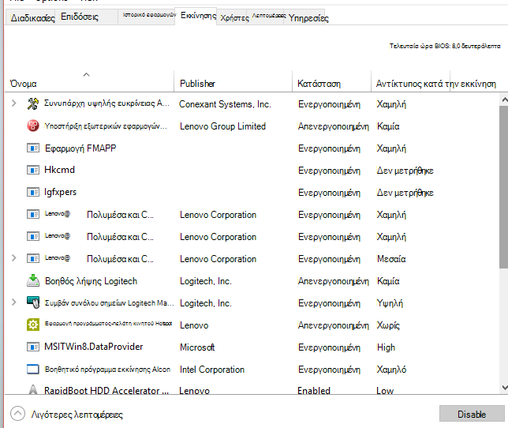Viewport: 508px width, 428px height.
Task: Click the scrollbar up arrow
Action: tap(504, 99)
